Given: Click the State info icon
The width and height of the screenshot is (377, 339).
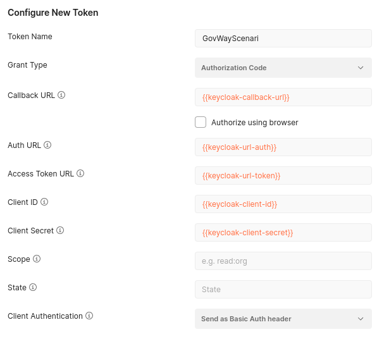Looking at the screenshot, I should pyautogui.click(x=33, y=287).
